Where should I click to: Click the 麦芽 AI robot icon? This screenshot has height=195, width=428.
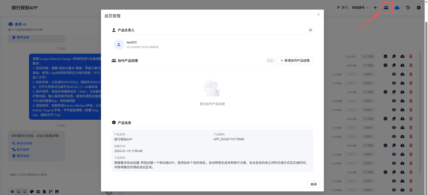(10, 24)
